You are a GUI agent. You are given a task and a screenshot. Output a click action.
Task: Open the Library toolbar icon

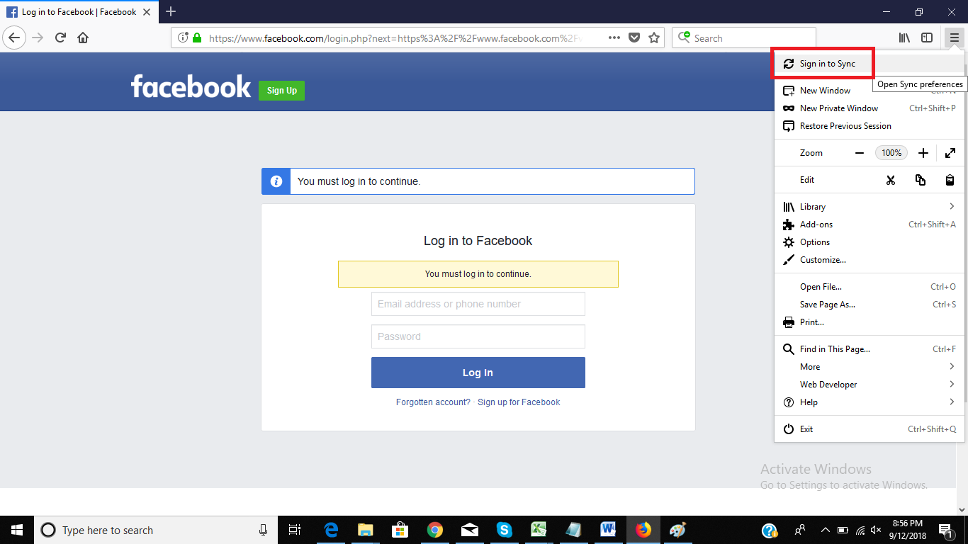pos(904,38)
